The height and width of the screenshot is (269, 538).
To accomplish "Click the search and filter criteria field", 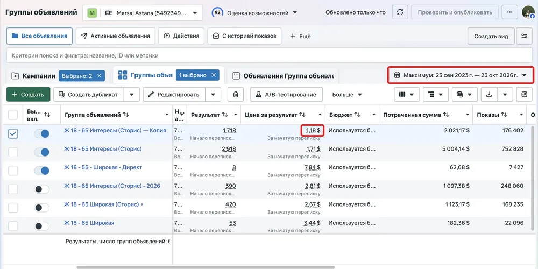I will (x=270, y=55).
